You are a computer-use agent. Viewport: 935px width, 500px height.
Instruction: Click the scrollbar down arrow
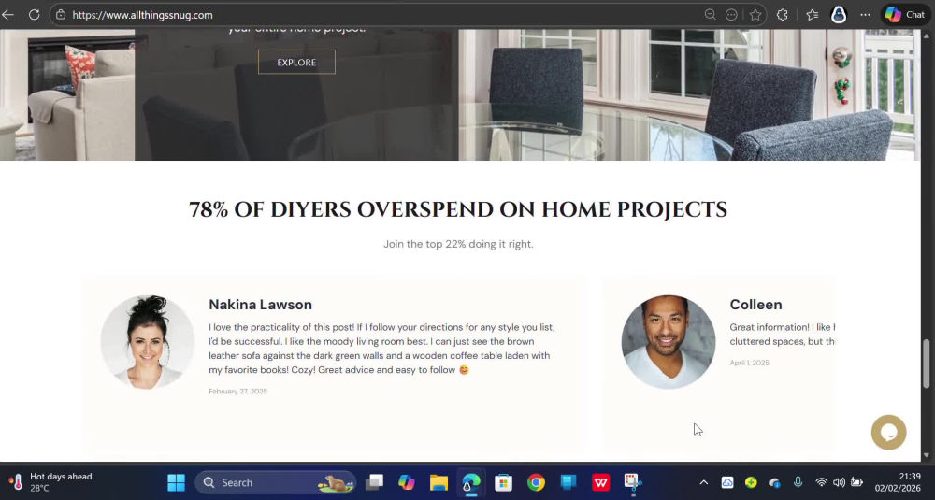click(926, 455)
